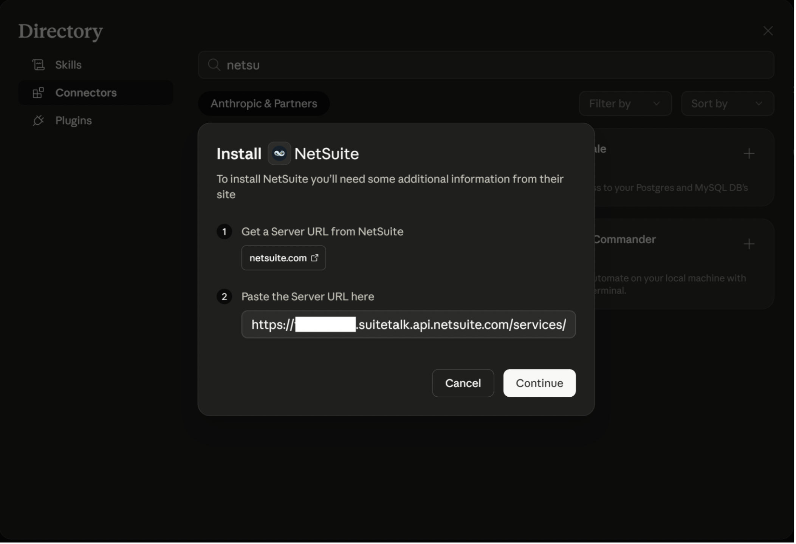796x544 pixels.
Task: Click the Plugins plug icon
Action: coord(38,121)
